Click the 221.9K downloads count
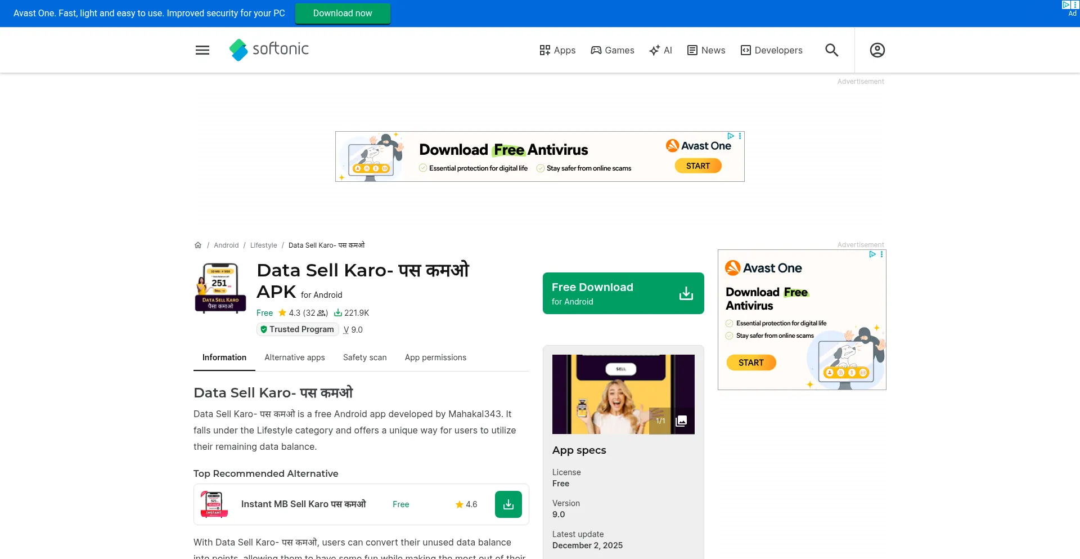 point(352,313)
